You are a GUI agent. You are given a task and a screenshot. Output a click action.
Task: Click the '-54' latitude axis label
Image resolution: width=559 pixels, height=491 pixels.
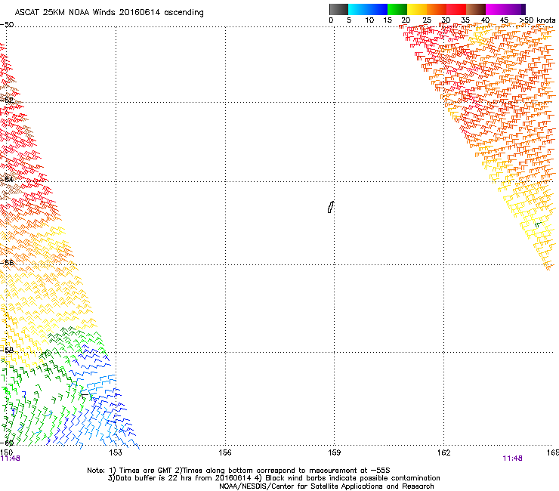pos(7,179)
